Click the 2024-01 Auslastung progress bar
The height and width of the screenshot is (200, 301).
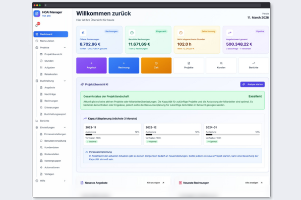(x=232, y=135)
